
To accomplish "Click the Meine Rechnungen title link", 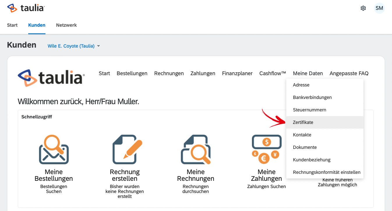I will coord(196,175).
